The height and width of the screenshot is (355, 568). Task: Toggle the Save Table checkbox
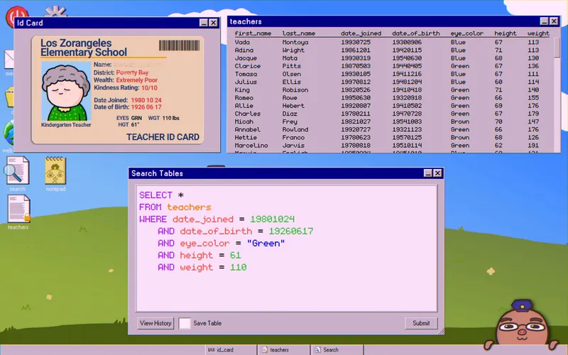[185, 323]
